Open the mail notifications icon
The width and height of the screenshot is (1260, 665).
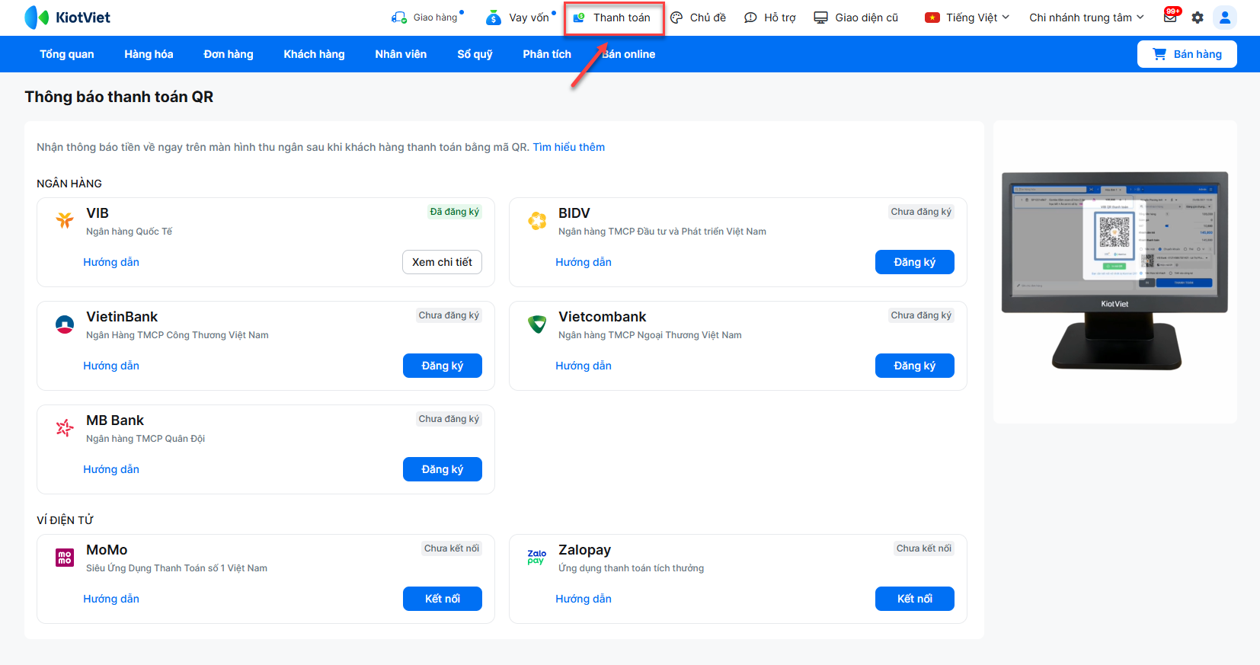pyautogui.click(x=1170, y=17)
